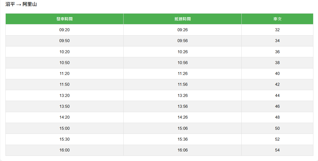The height and width of the screenshot is (161, 318).
Task: Select arrival time 11:56
Action: point(182,84)
